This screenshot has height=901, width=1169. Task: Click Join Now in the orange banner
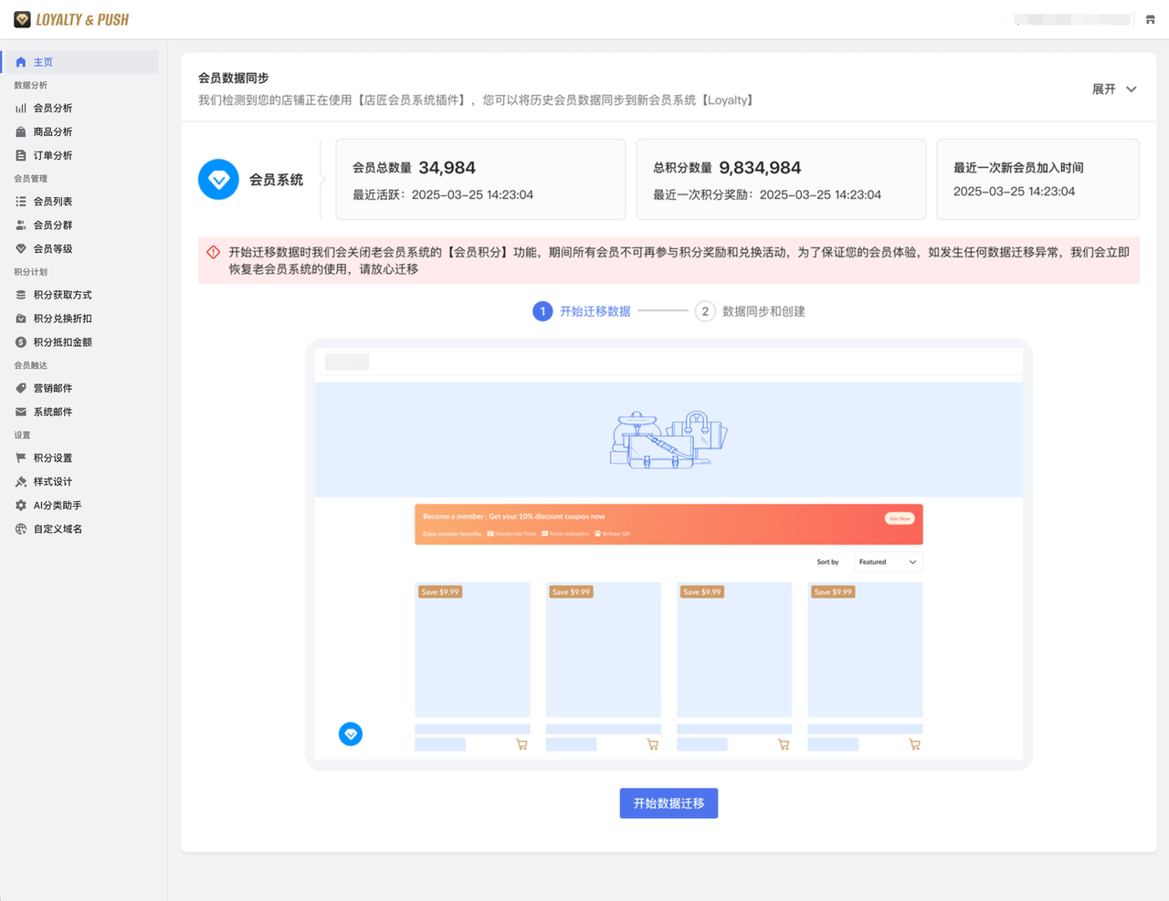(x=900, y=519)
